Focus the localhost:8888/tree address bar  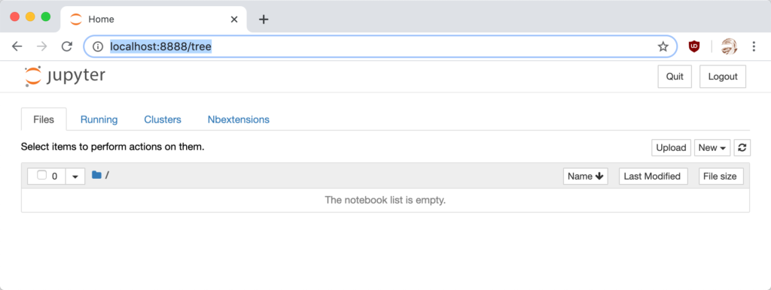(x=380, y=47)
